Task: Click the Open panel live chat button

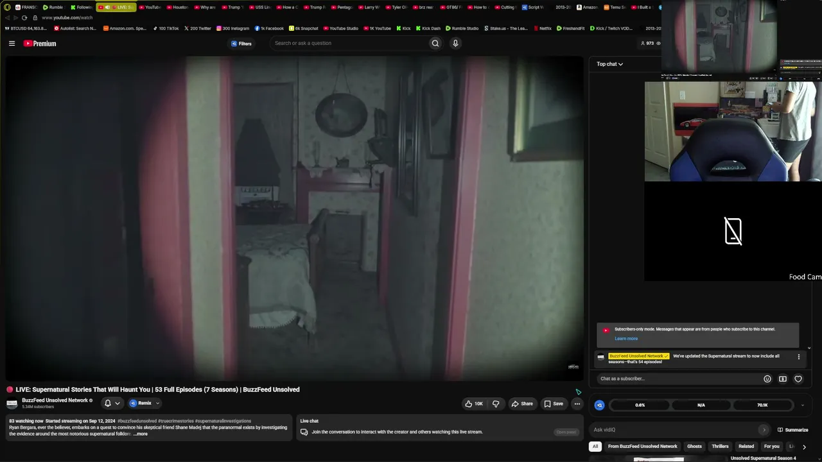Action: [x=566, y=432]
